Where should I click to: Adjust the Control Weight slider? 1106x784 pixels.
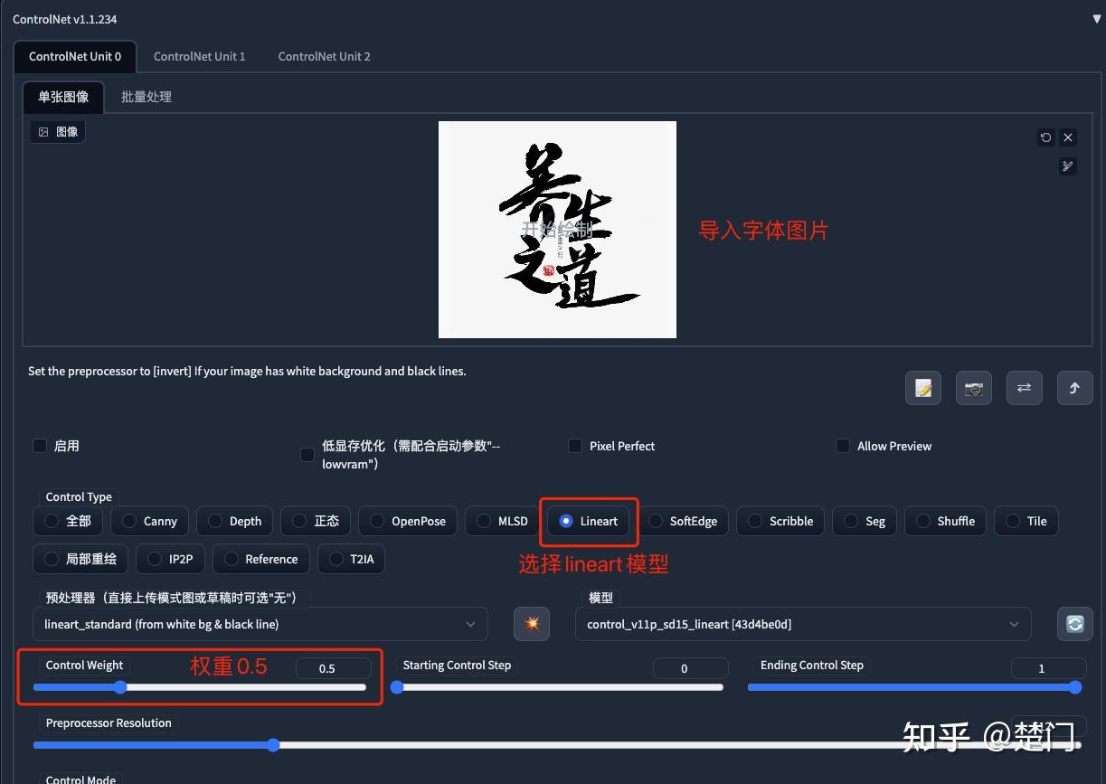(x=200, y=687)
